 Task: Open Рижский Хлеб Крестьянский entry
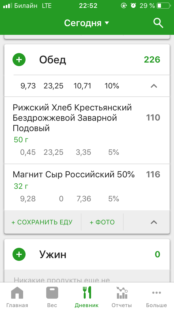72,118
